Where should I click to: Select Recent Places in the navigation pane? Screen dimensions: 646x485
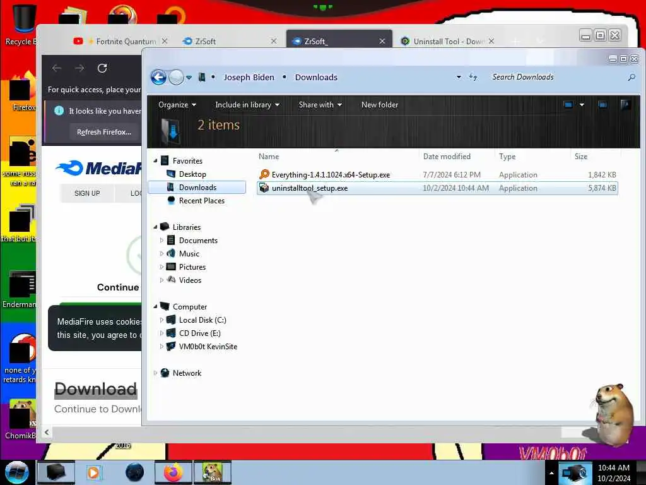201,200
